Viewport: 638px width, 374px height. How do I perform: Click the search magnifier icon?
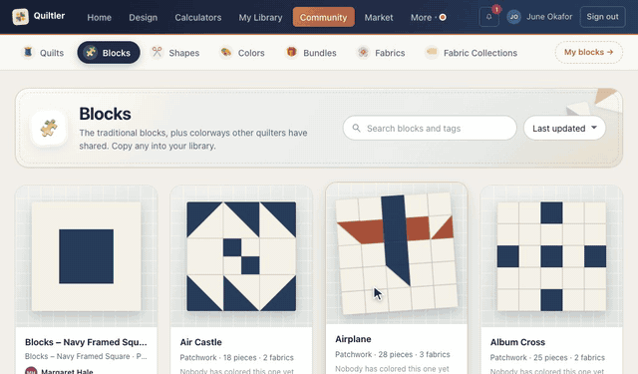[357, 129]
